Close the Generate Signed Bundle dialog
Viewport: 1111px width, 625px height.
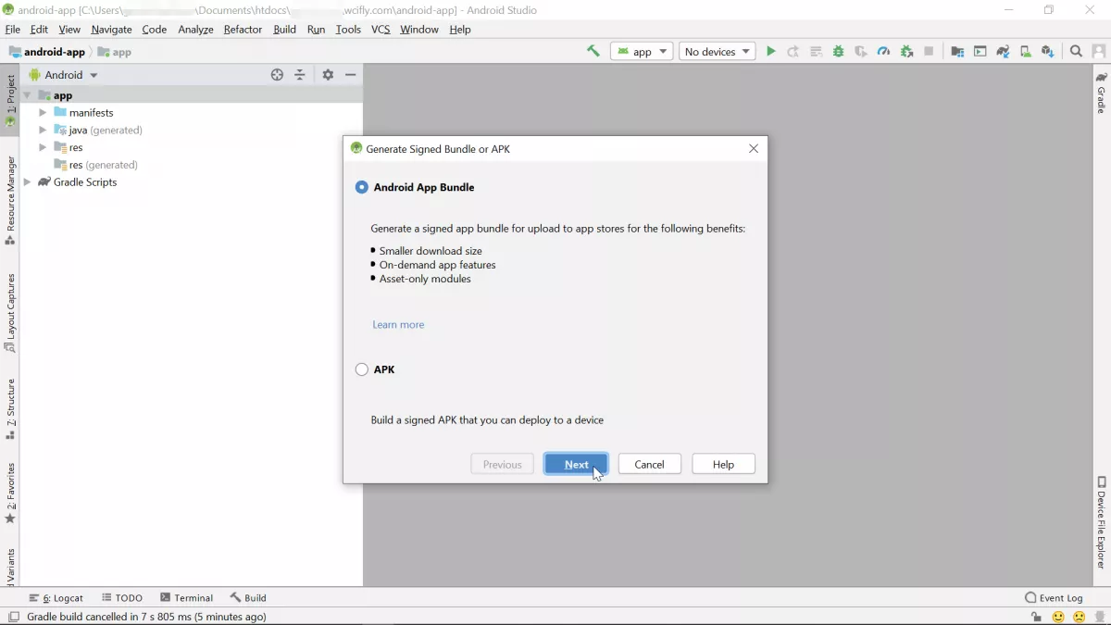[x=754, y=149]
